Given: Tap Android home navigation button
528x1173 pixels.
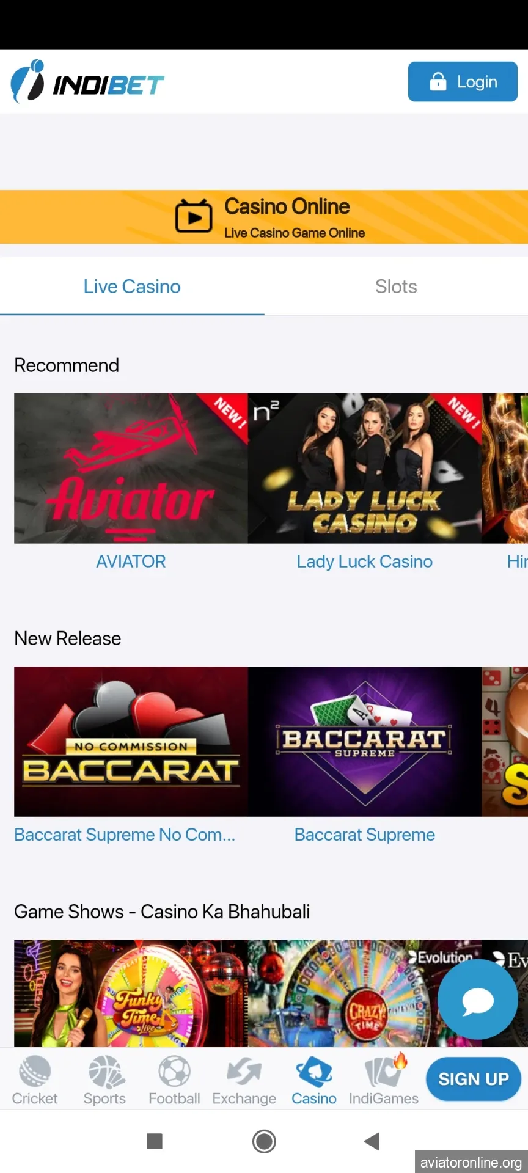Looking at the screenshot, I should 264,1141.
